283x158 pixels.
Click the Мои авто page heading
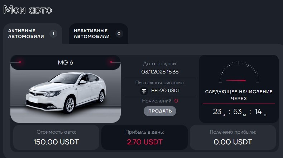tap(28, 10)
